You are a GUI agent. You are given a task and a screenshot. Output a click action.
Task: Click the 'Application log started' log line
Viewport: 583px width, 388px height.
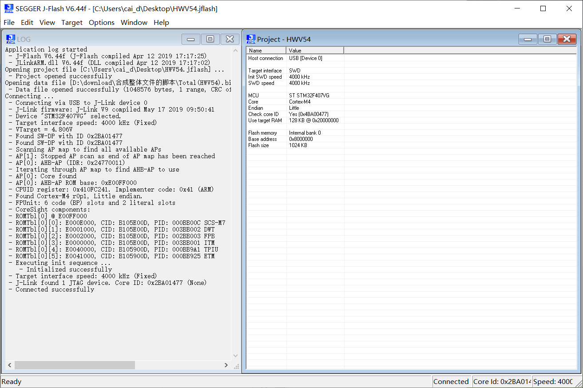(x=46, y=49)
